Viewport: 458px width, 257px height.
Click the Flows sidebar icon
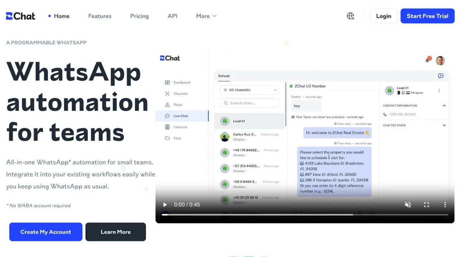(x=167, y=105)
